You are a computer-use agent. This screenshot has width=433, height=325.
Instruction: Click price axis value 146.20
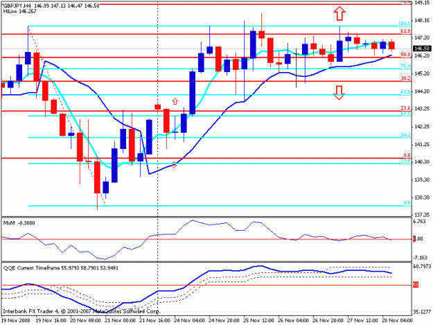(x=422, y=55)
